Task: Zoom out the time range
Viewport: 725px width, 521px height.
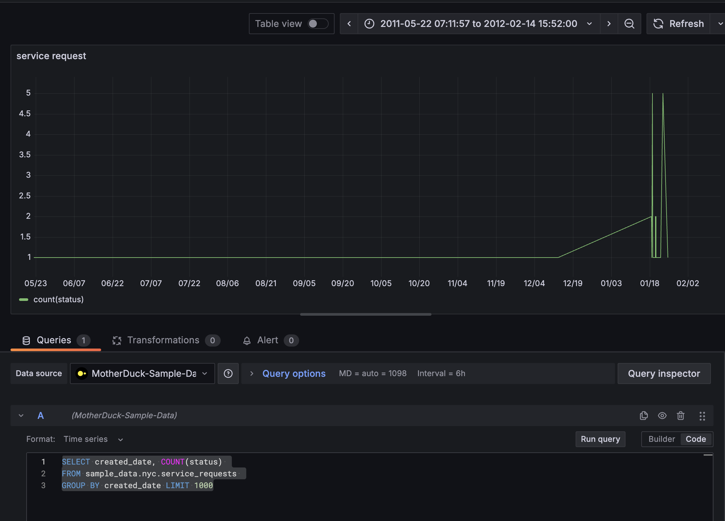Action: pyautogui.click(x=629, y=24)
